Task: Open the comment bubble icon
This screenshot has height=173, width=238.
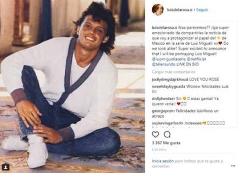Action: 167,134
